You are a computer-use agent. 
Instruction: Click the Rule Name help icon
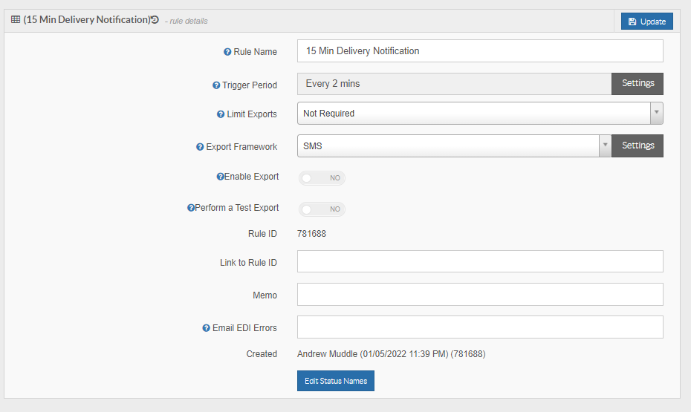[227, 52]
